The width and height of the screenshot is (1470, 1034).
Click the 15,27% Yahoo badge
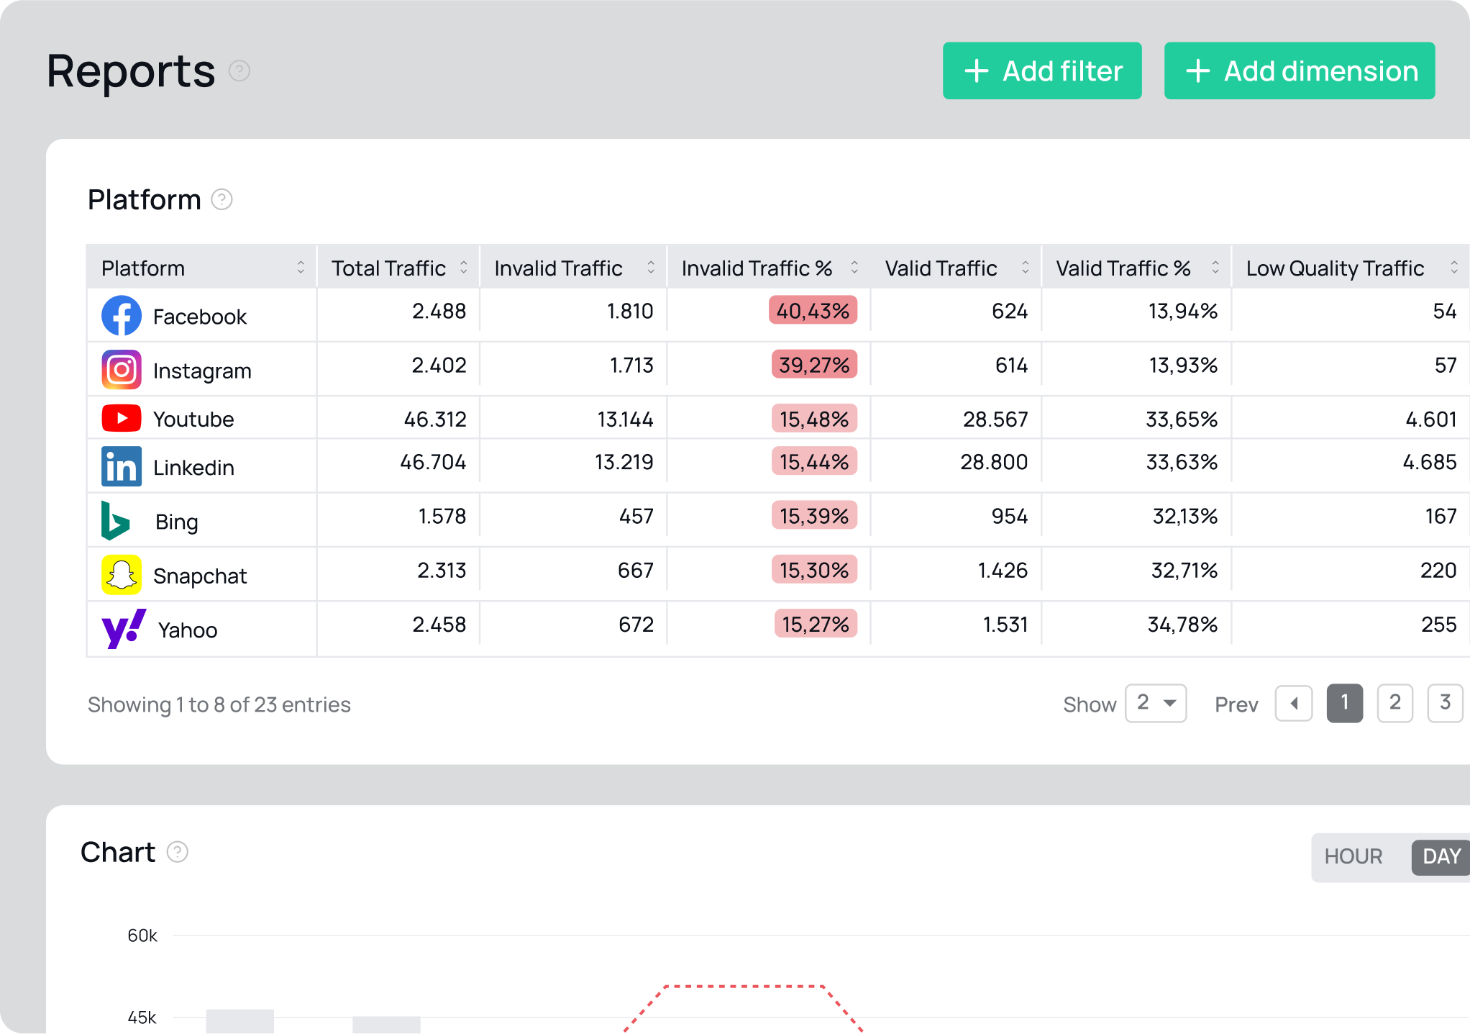pyautogui.click(x=816, y=624)
